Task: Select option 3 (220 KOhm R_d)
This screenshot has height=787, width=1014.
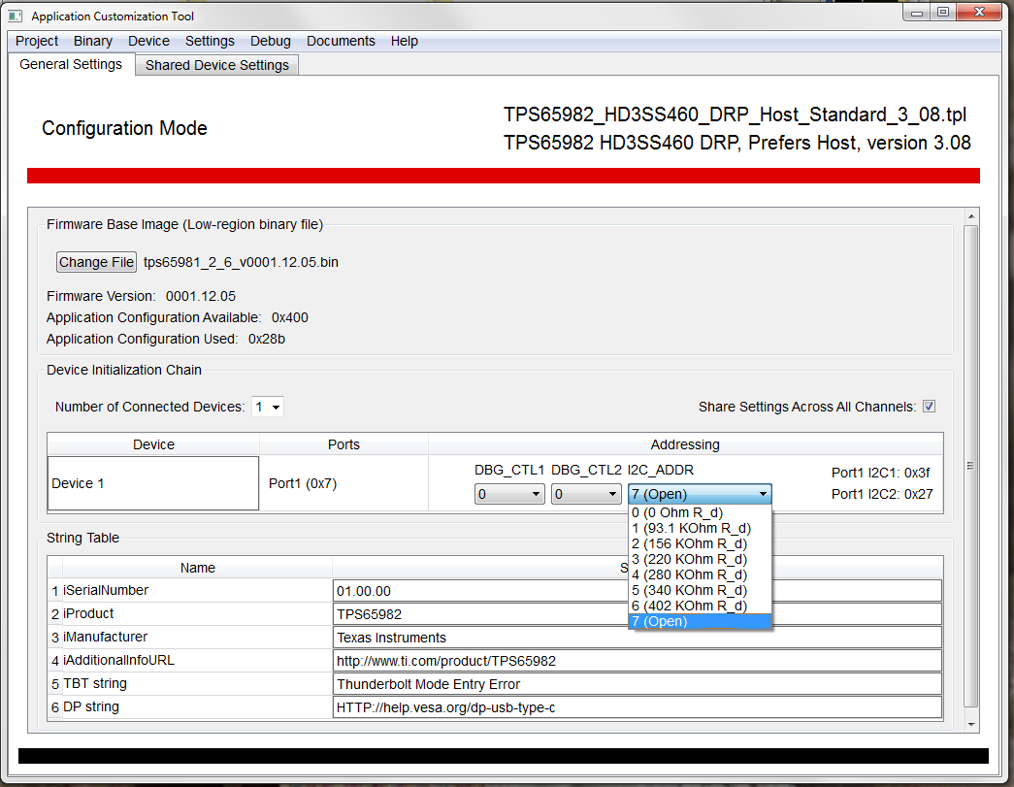Action: click(700, 559)
